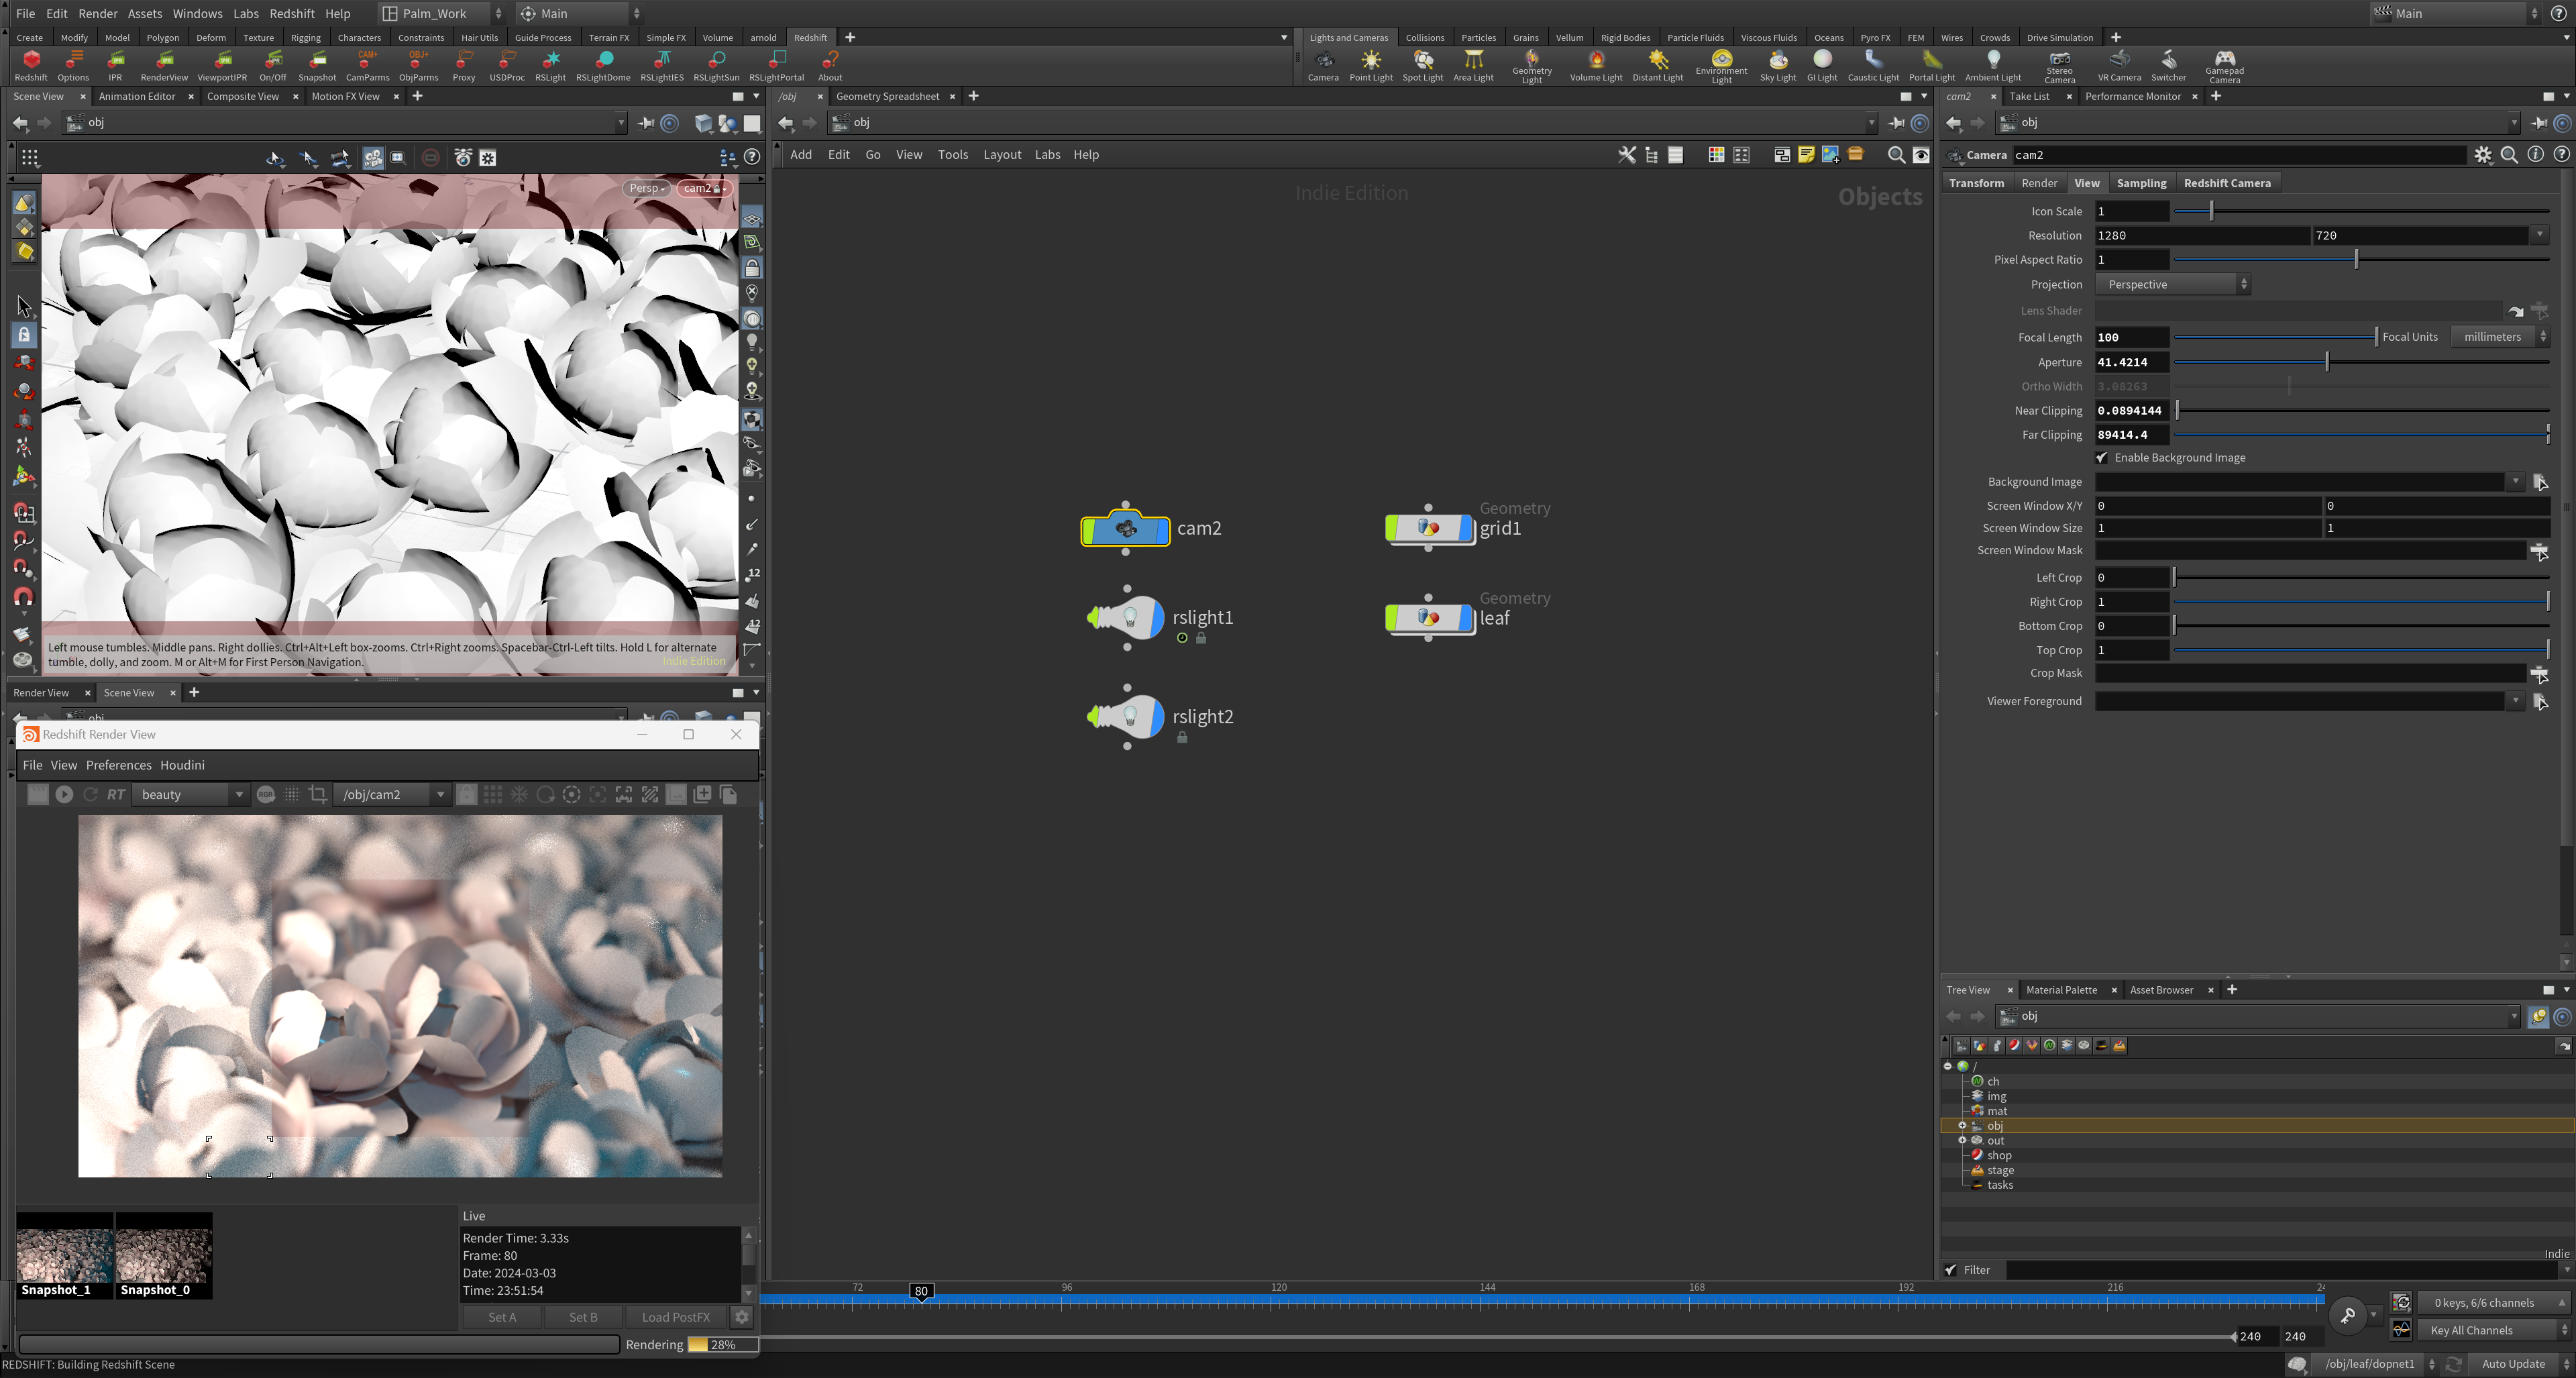Toggle the Filter checkmark in Tree View

(x=1951, y=1270)
